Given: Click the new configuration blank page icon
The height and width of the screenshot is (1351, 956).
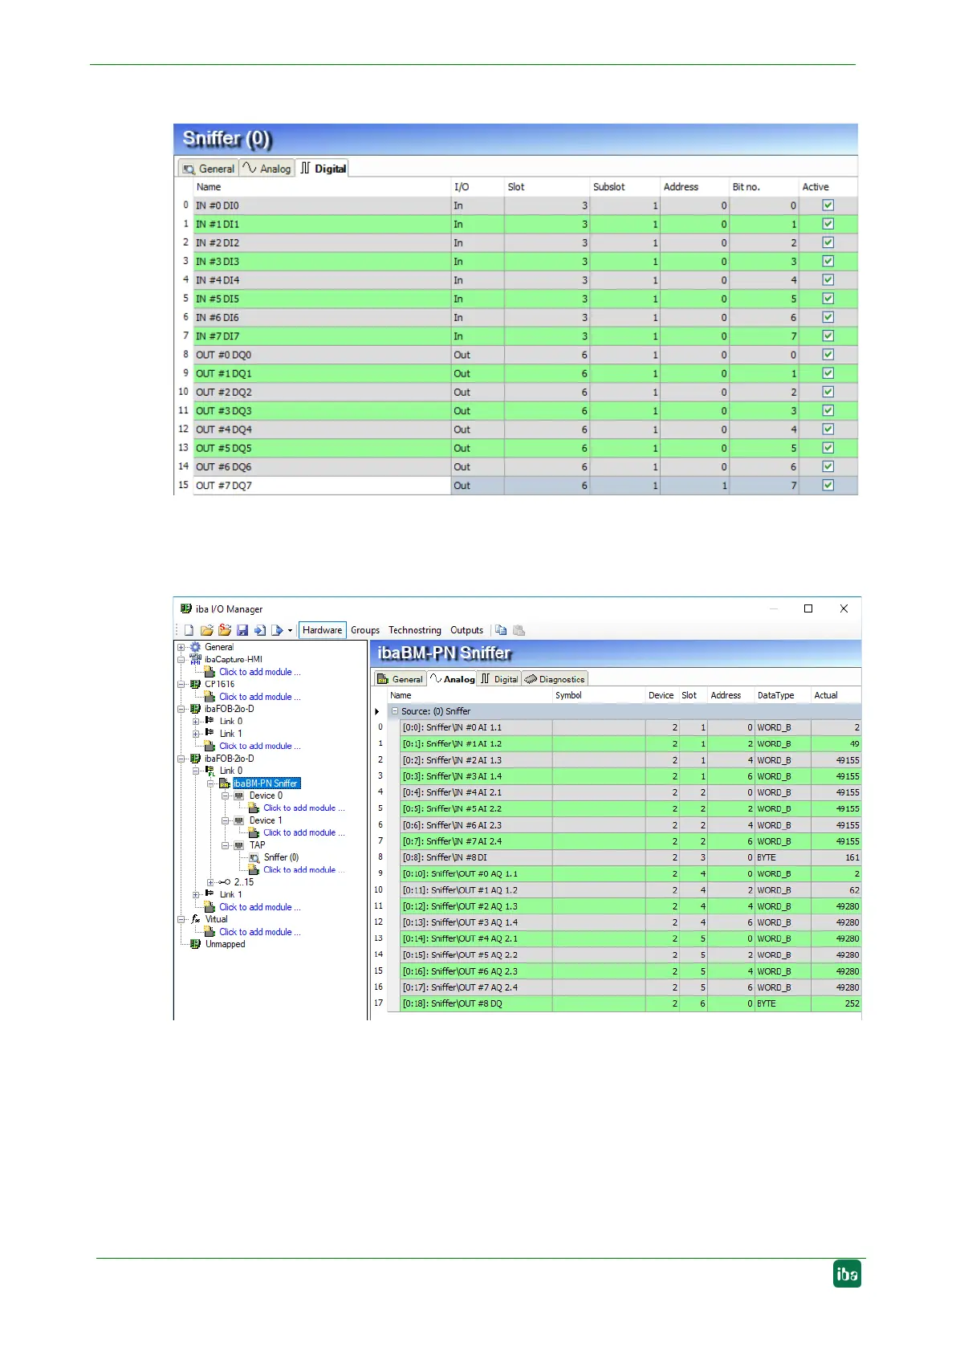Looking at the screenshot, I should pyautogui.click(x=189, y=630).
